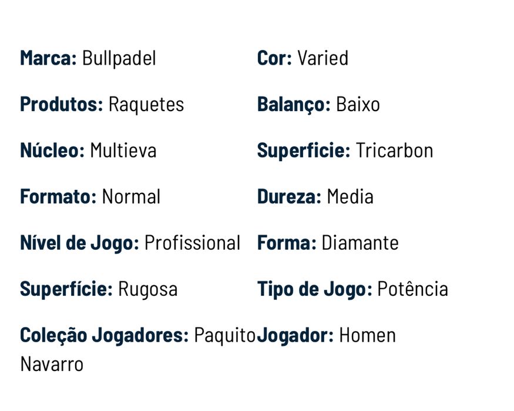Select the Normal format value
Image resolution: width=514 pixels, height=411 pixels.
click(x=131, y=196)
